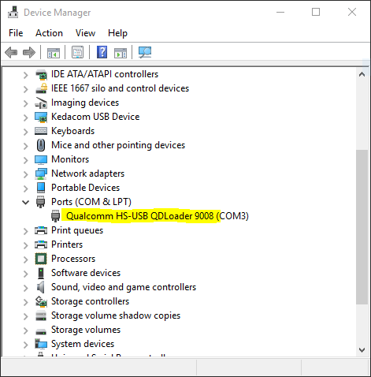Click the vertical scrollbar thumb
The height and width of the screenshot is (377, 371).
(362, 227)
